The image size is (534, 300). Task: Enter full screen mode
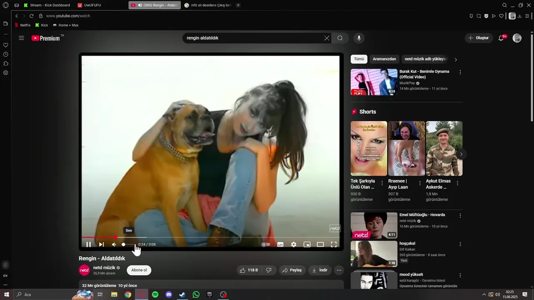(x=334, y=245)
